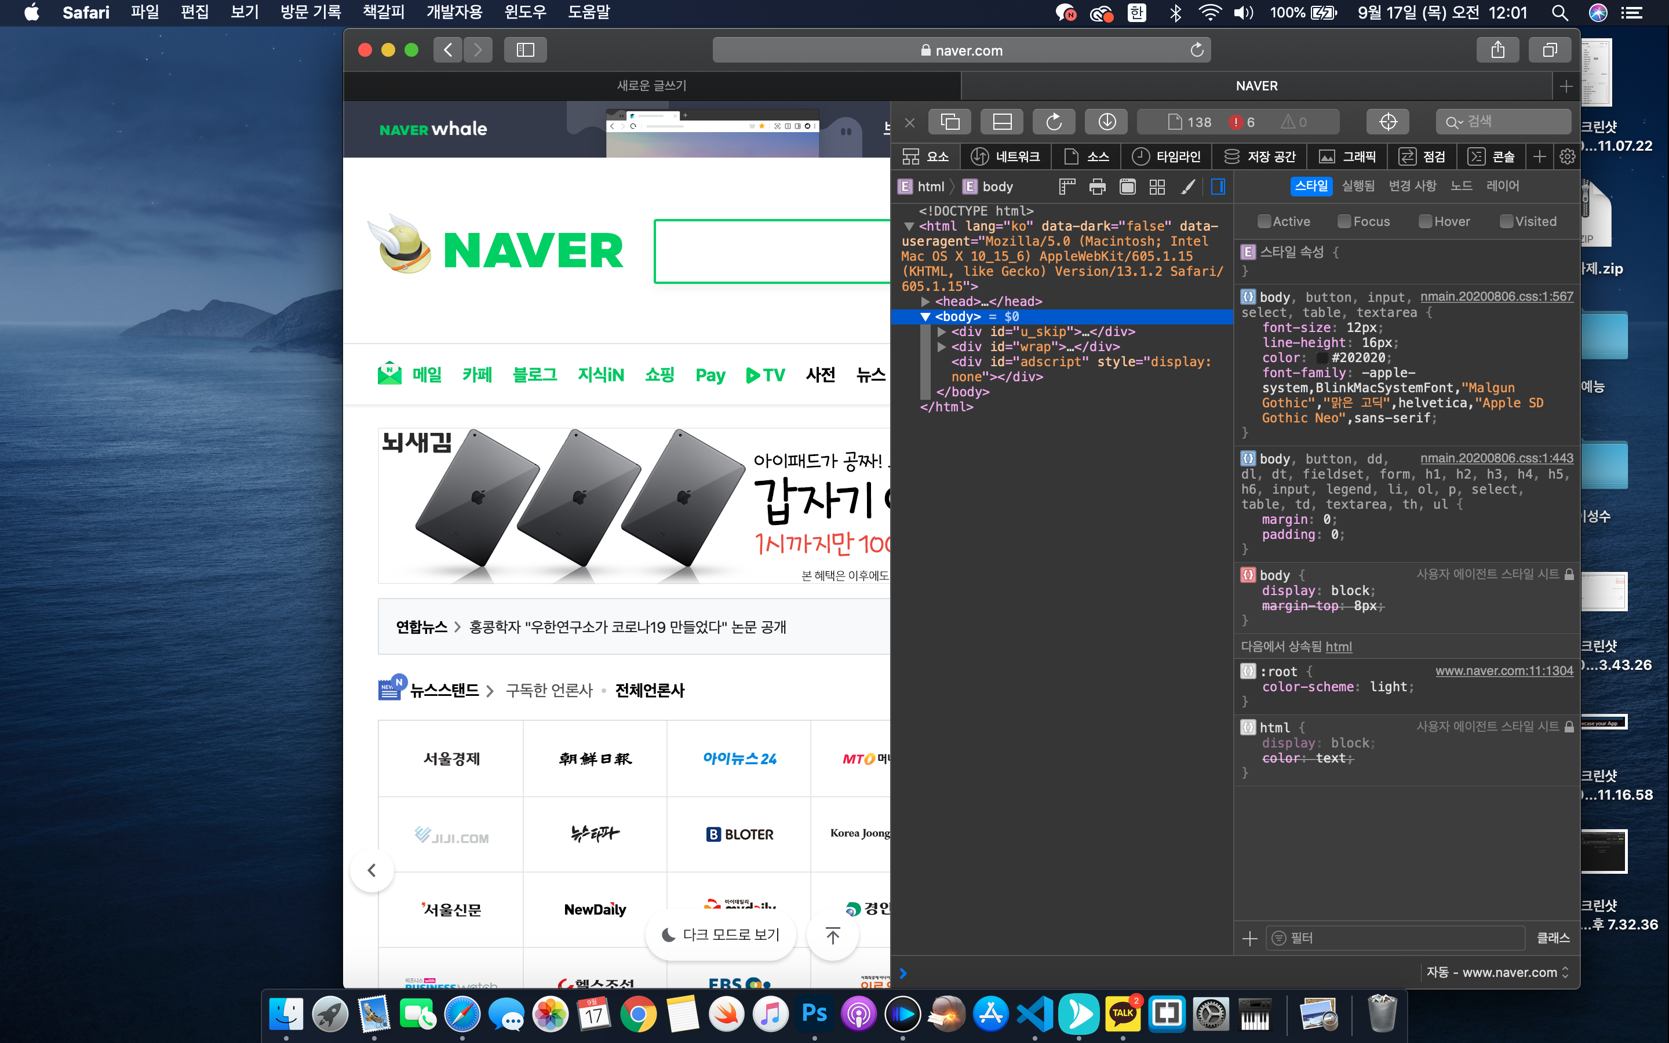Screen dimensions: 1669x1043
Task: Click the reload page icon in inspector
Action: point(1053,122)
